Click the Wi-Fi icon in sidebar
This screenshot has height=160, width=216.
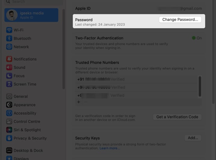coord(9,30)
